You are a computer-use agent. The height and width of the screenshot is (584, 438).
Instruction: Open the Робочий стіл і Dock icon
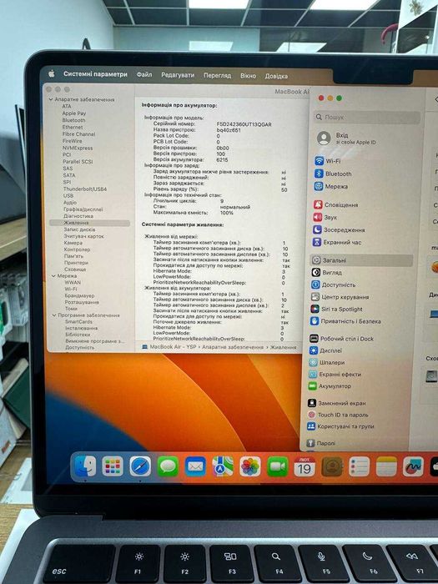click(x=314, y=339)
